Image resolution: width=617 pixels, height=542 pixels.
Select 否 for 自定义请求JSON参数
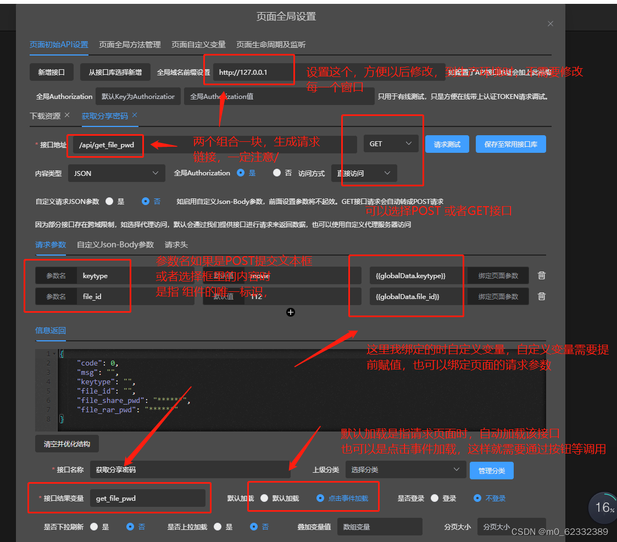[146, 202]
